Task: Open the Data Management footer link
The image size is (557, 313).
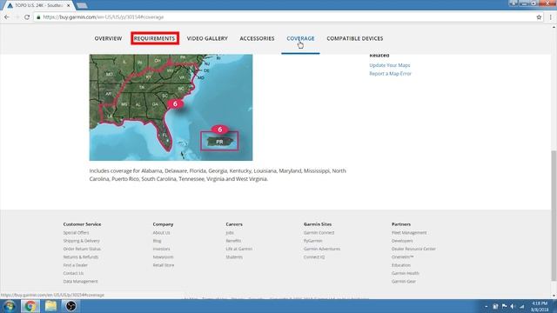Action: [80, 282]
